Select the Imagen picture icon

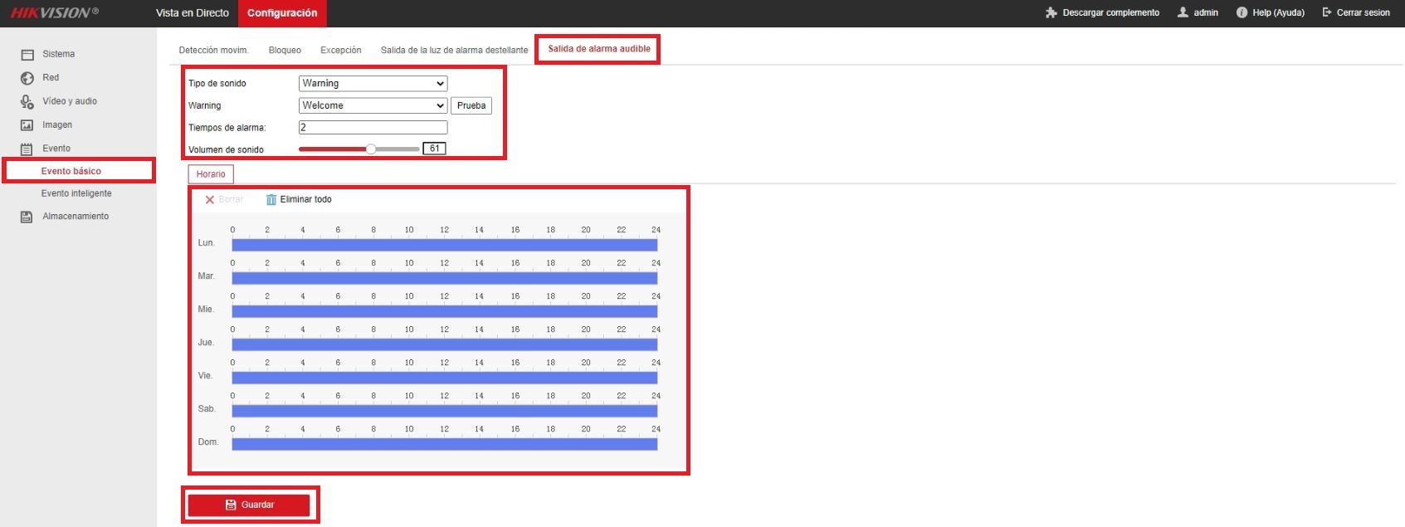[x=27, y=125]
